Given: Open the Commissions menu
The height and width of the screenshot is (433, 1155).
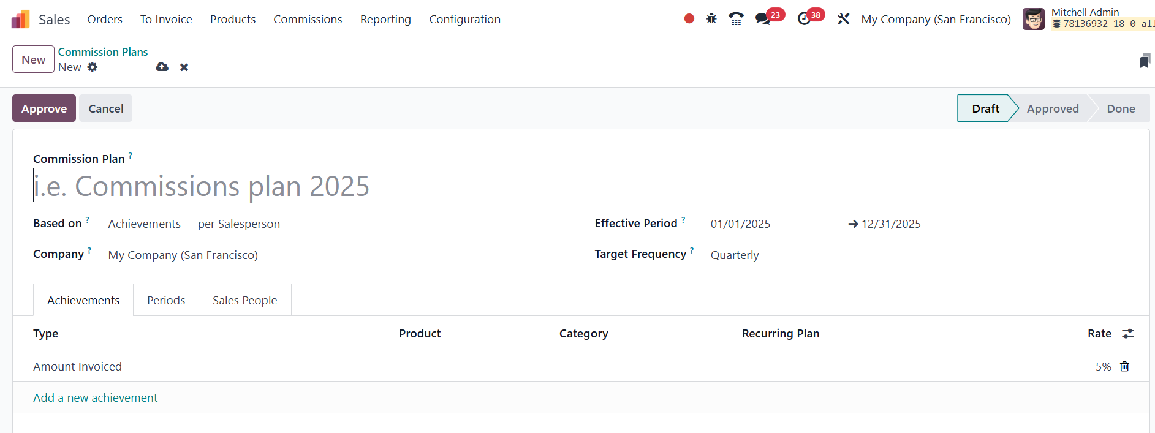Looking at the screenshot, I should tap(308, 20).
